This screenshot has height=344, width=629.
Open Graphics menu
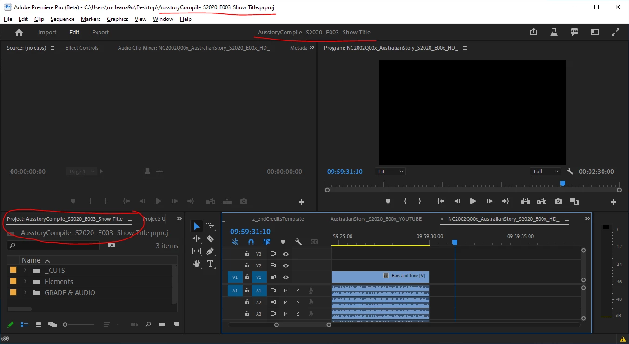point(118,19)
